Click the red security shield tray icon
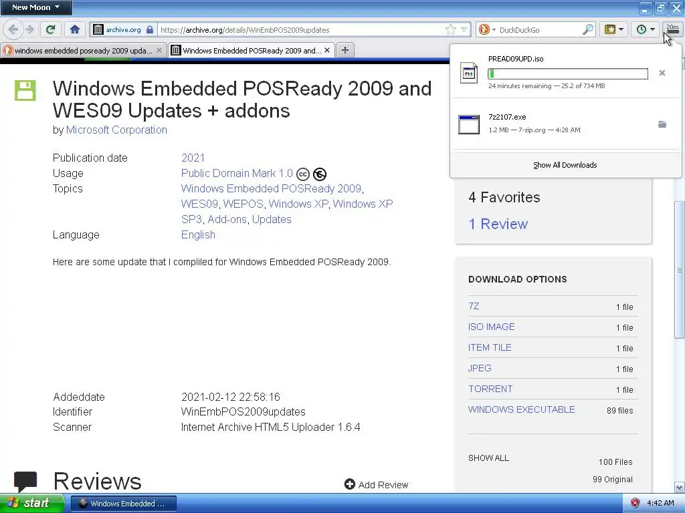 [635, 504]
